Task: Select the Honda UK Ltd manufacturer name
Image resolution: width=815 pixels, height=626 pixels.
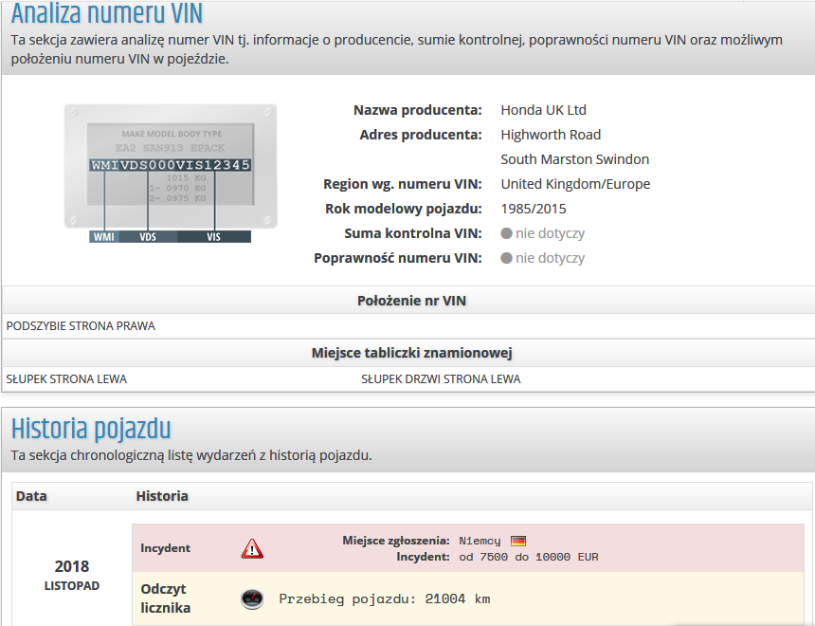Action: point(543,110)
